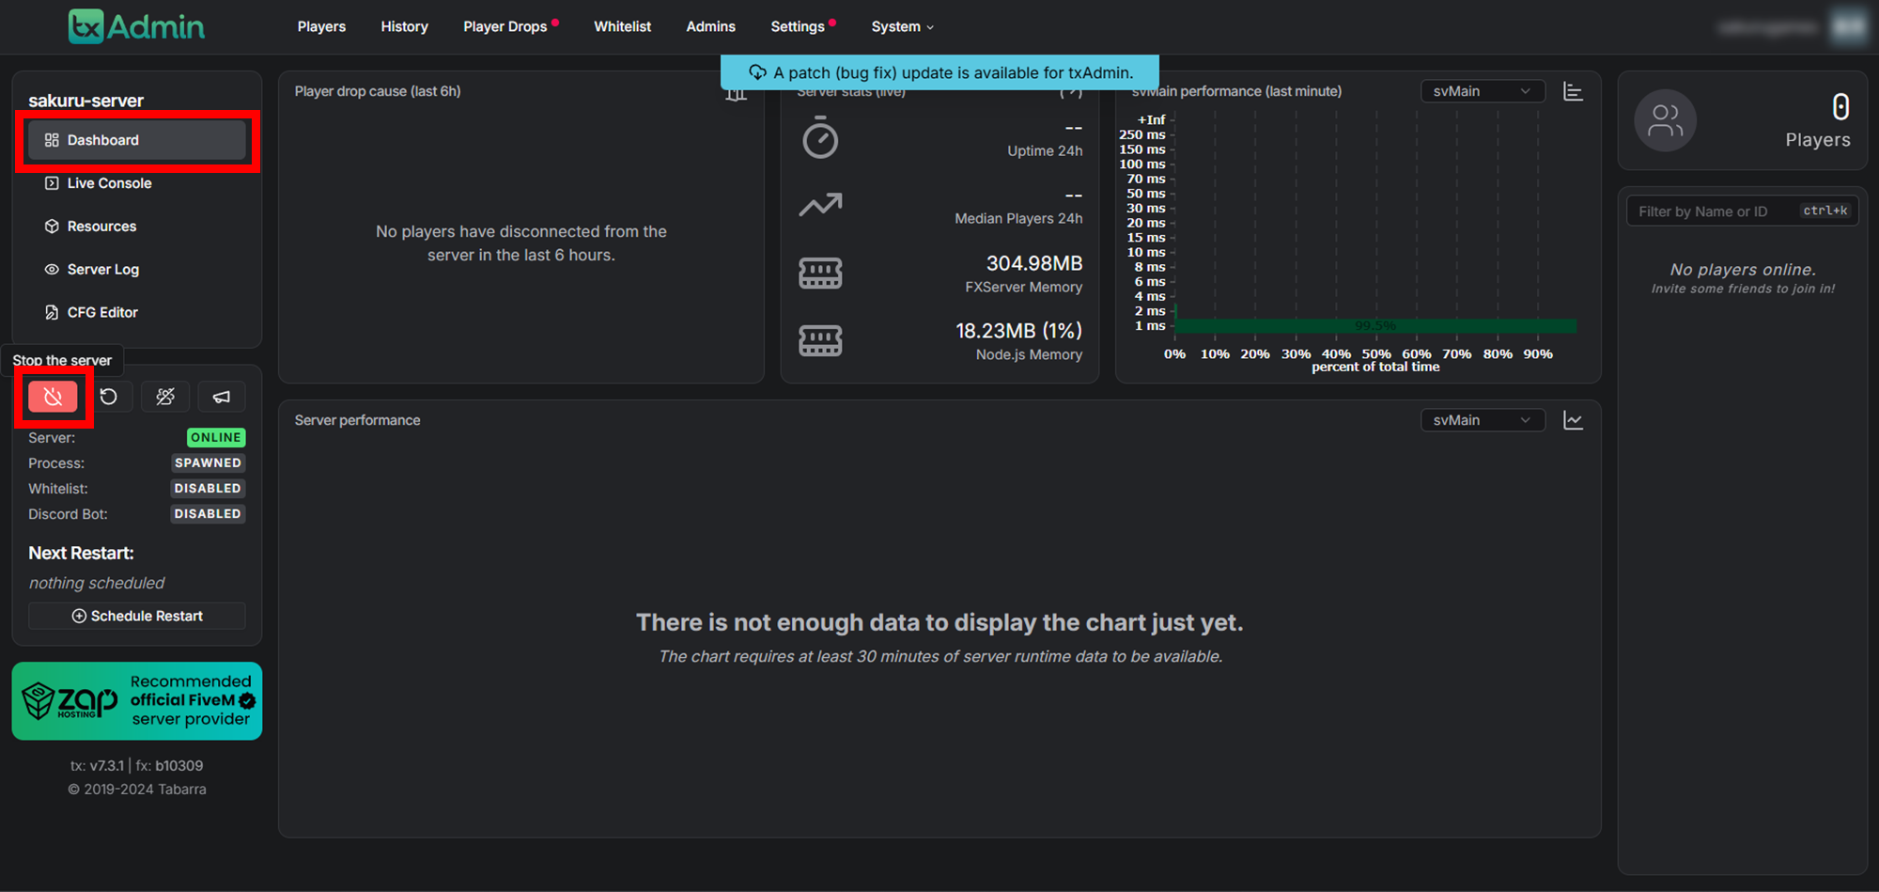Viewport: 1879px width, 892px height.
Task: Click the players icon in right panel
Action: [1665, 120]
